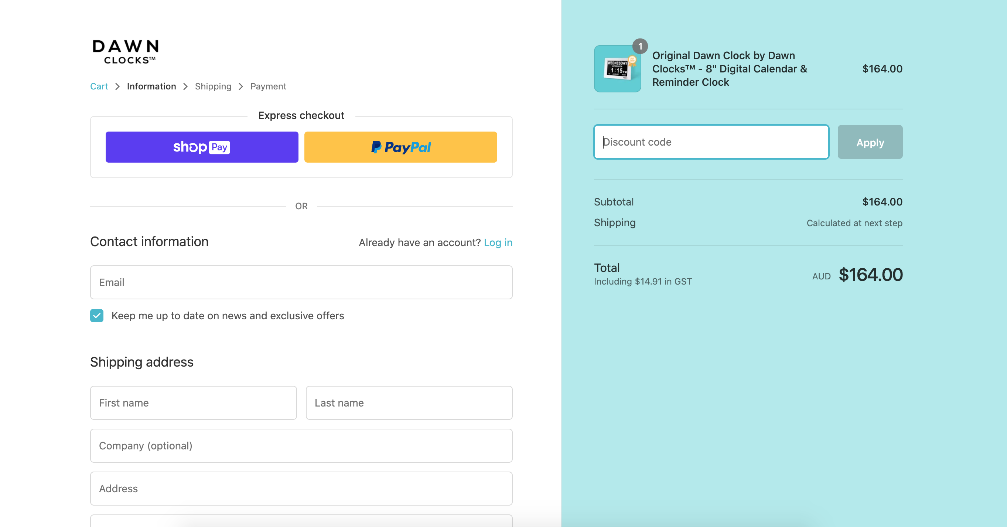Click into the First name field

click(x=194, y=403)
